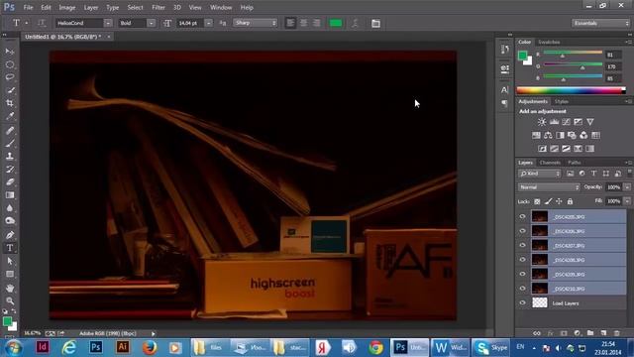Switch to the Channels tab

[x=550, y=163]
